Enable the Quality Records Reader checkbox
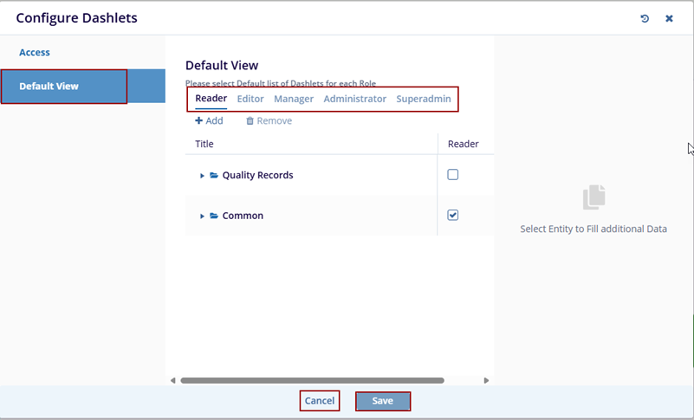The width and height of the screenshot is (694, 420). pos(452,175)
